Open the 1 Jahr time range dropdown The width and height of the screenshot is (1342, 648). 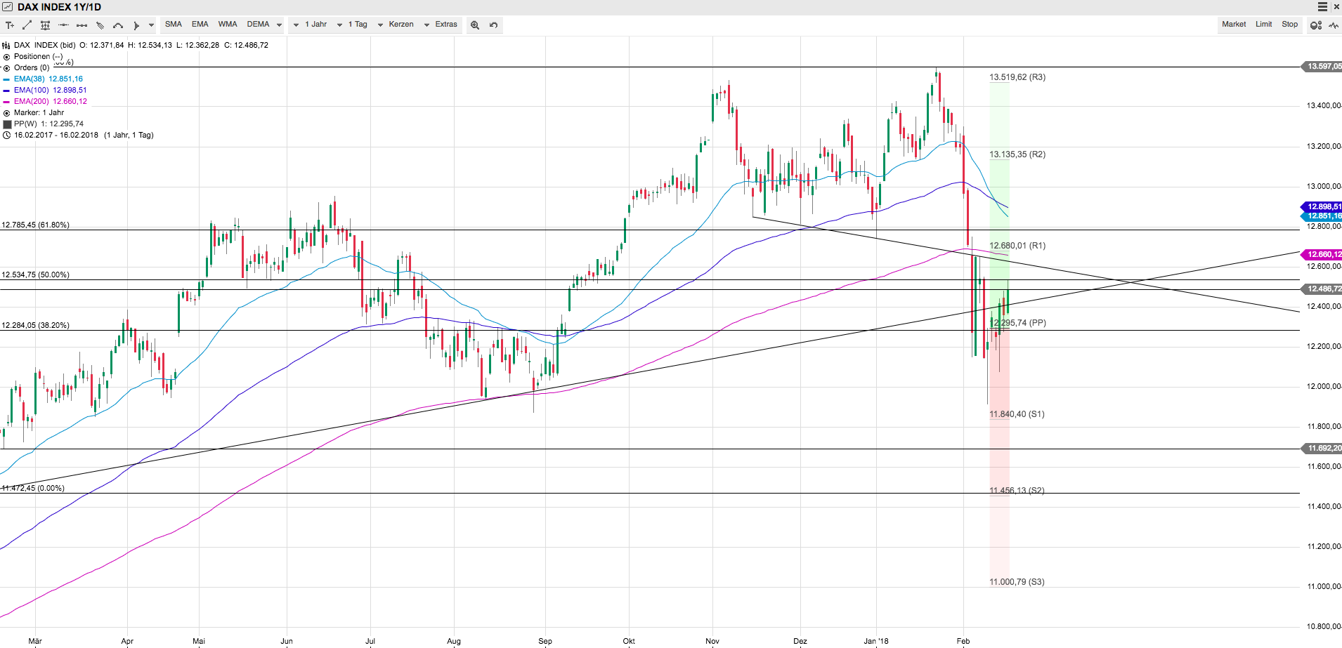click(x=311, y=25)
